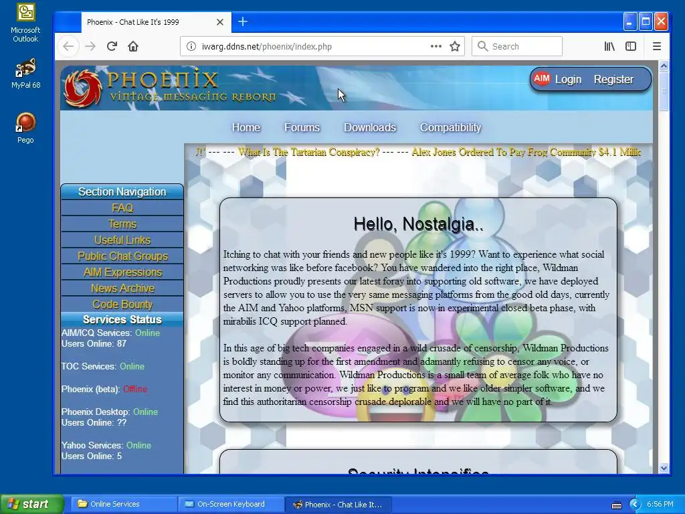
Task: Close the Phoenix browser tab
Action: (x=220, y=22)
